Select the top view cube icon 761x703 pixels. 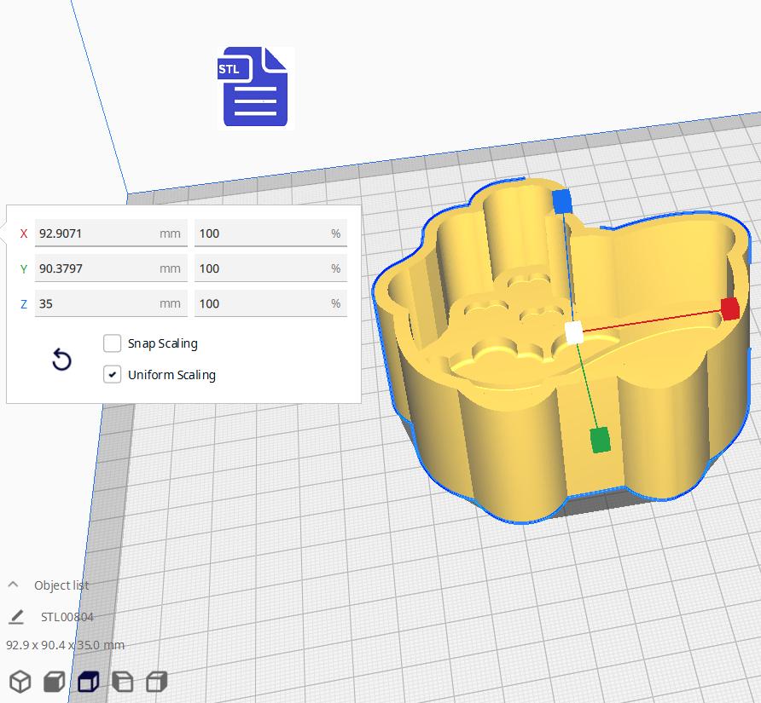(x=88, y=682)
